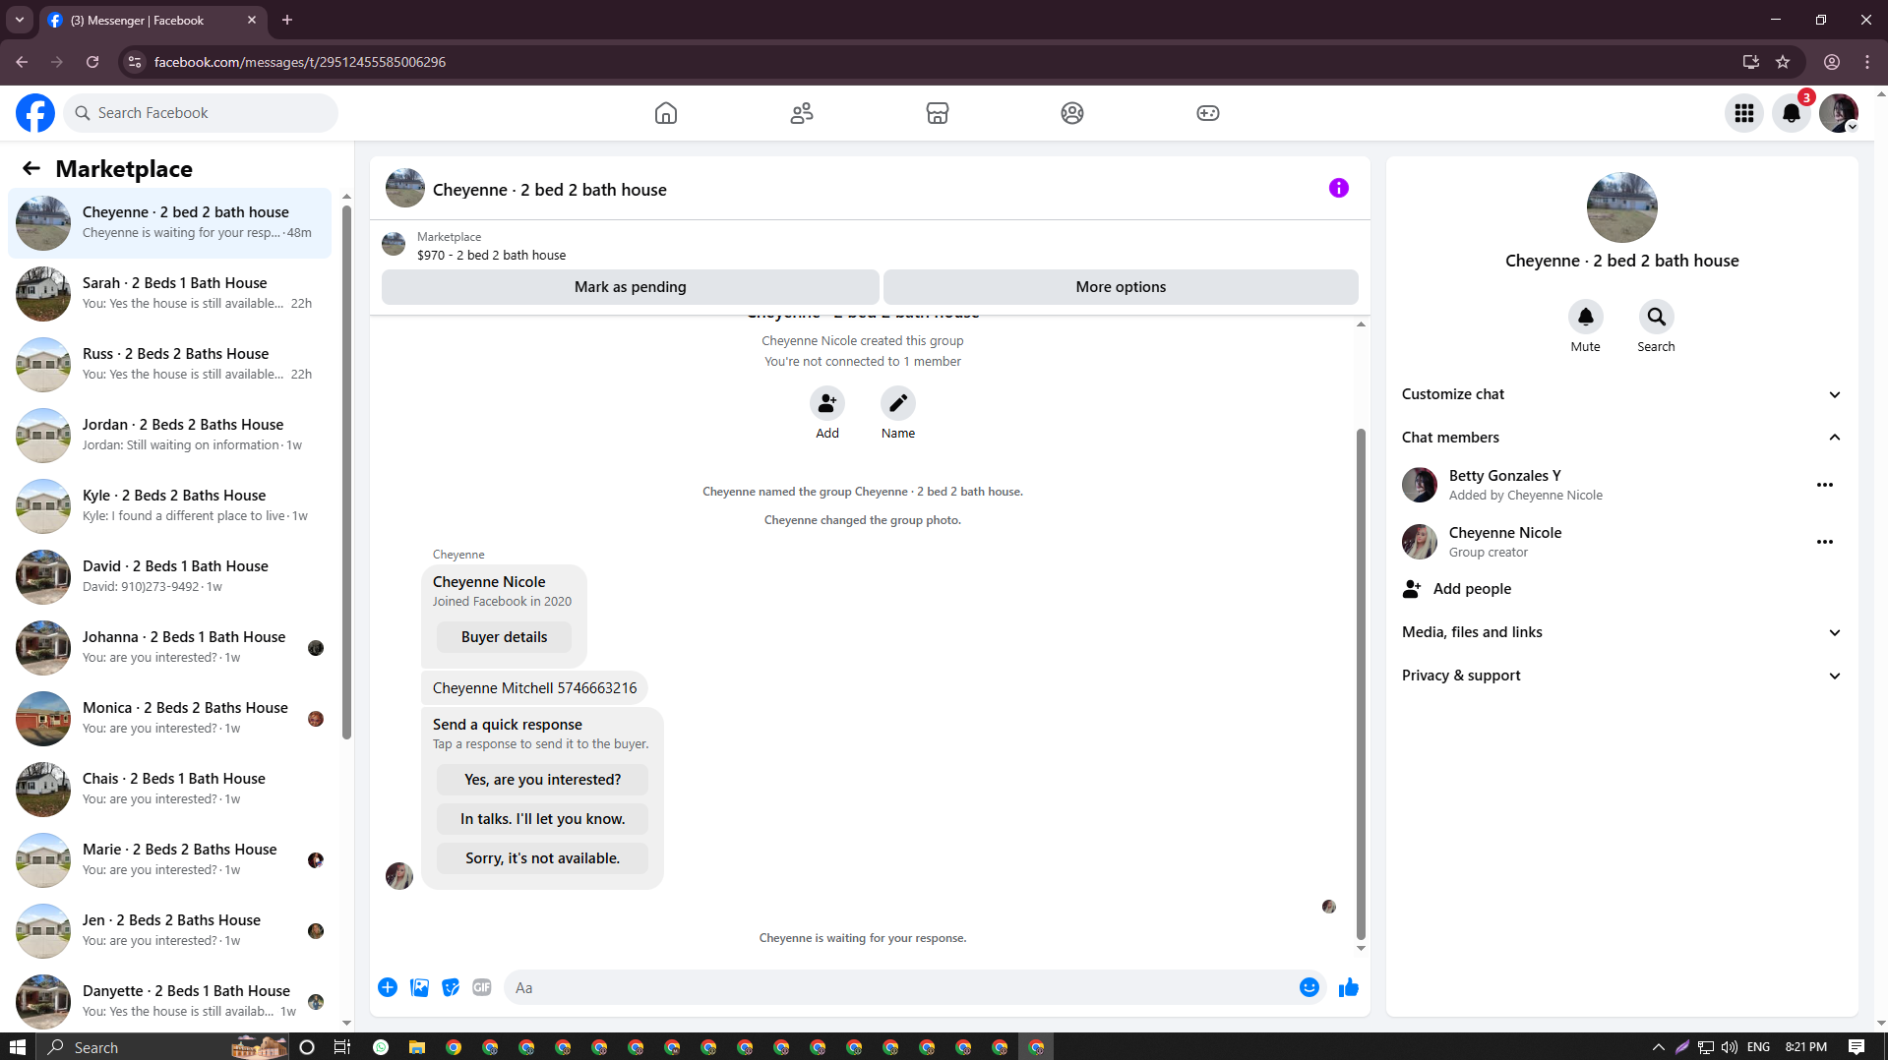
Task: Open File Explorer from the taskbar
Action: (417, 1047)
